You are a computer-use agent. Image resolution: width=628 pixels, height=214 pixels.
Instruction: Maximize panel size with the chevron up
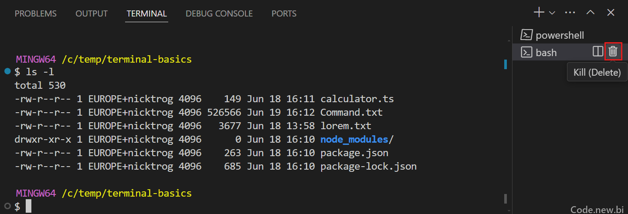click(x=591, y=13)
